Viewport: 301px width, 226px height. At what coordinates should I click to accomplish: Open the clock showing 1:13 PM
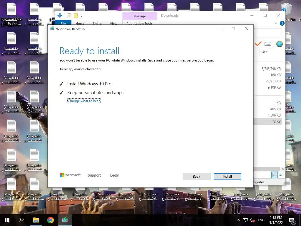276,220
